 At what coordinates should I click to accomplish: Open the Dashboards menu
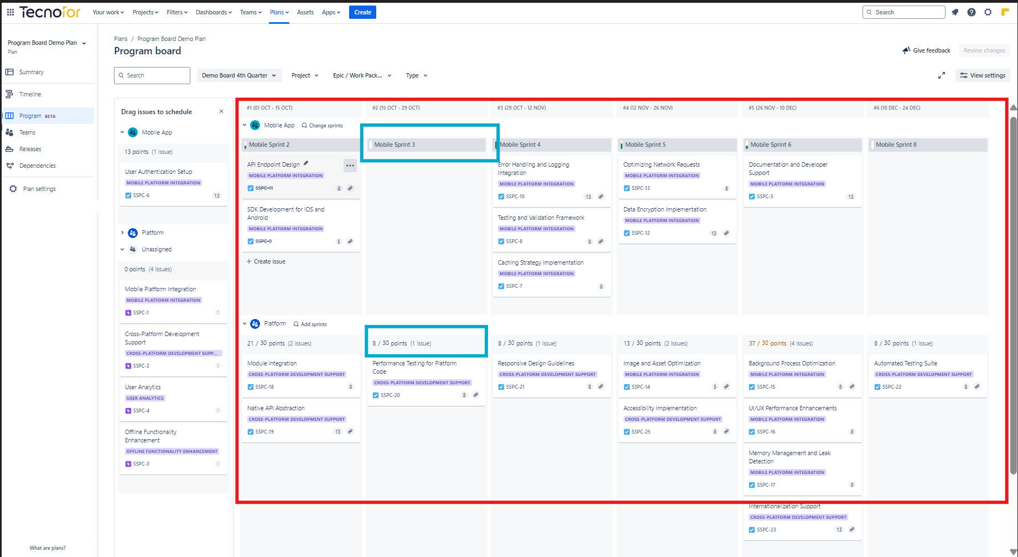click(214, 12)
